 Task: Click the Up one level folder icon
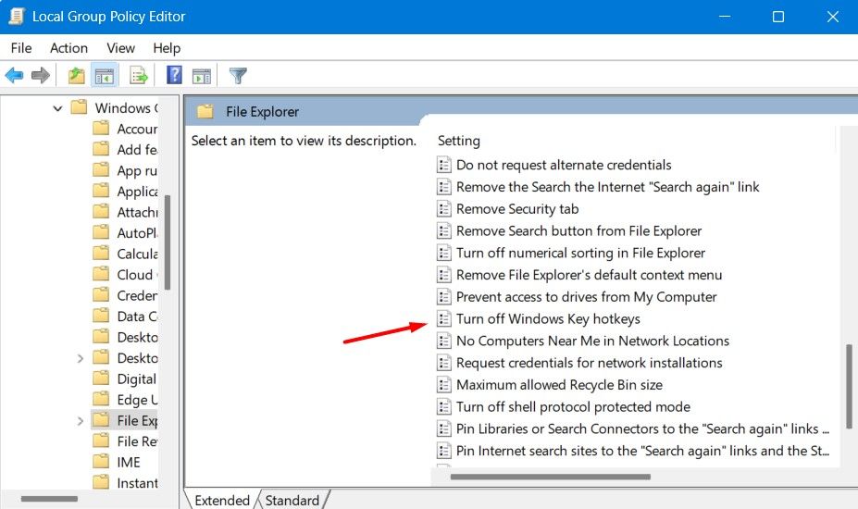tap(76, 76)
